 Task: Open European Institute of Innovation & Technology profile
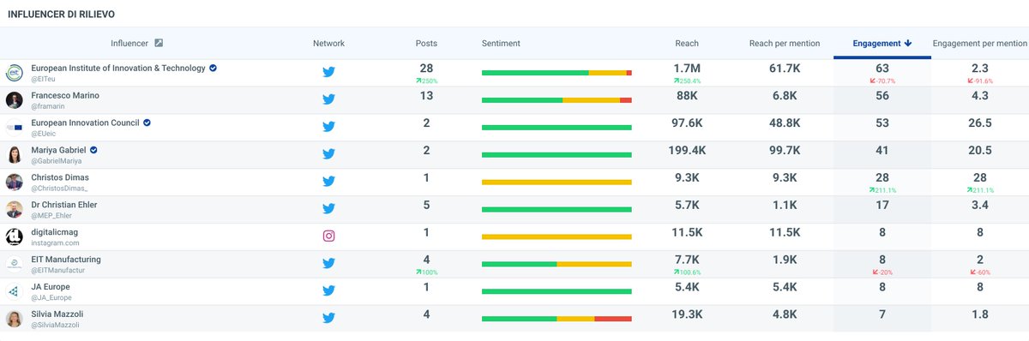pyautogui.click(x=118, y=68)
